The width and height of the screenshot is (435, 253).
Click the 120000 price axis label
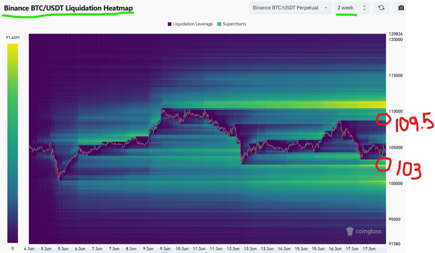click(x=396, y=39)
